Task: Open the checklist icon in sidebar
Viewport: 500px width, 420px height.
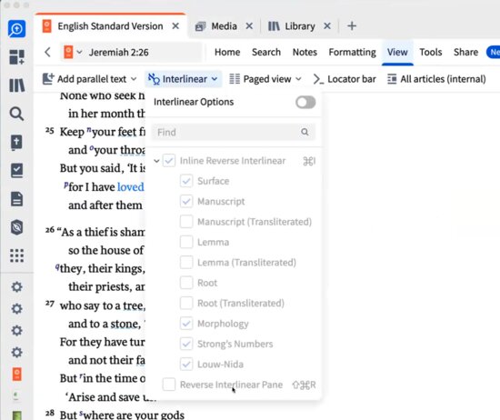Action: (16, 170)
